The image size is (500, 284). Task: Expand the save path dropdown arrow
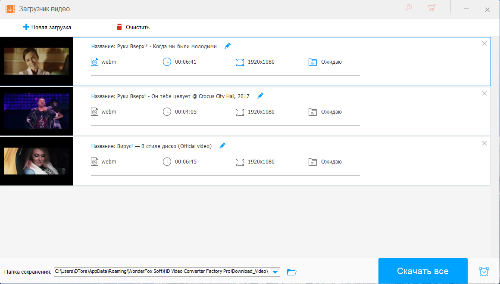(275, 272)
